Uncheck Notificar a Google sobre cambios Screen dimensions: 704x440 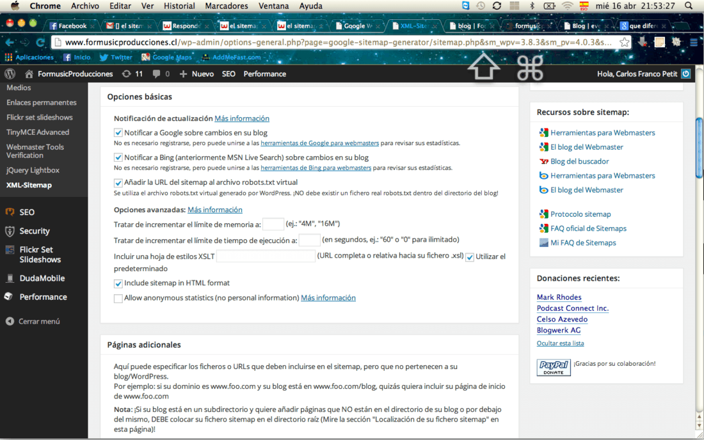pos(118,133)
